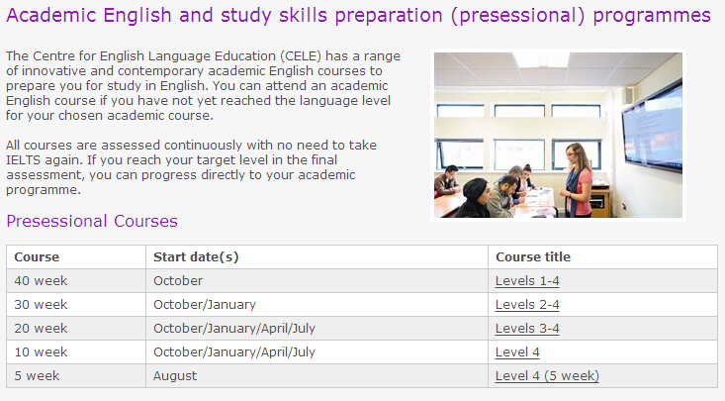Click the Presessional Courses heading

92,221
